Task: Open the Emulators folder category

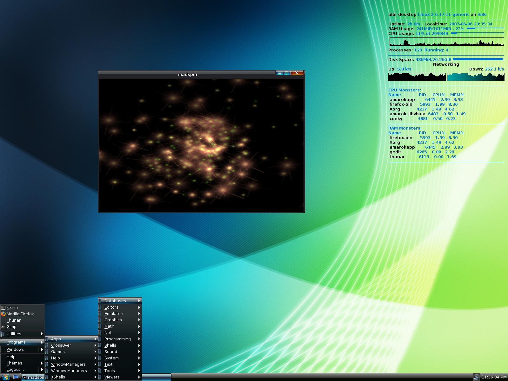Action: 120,313
